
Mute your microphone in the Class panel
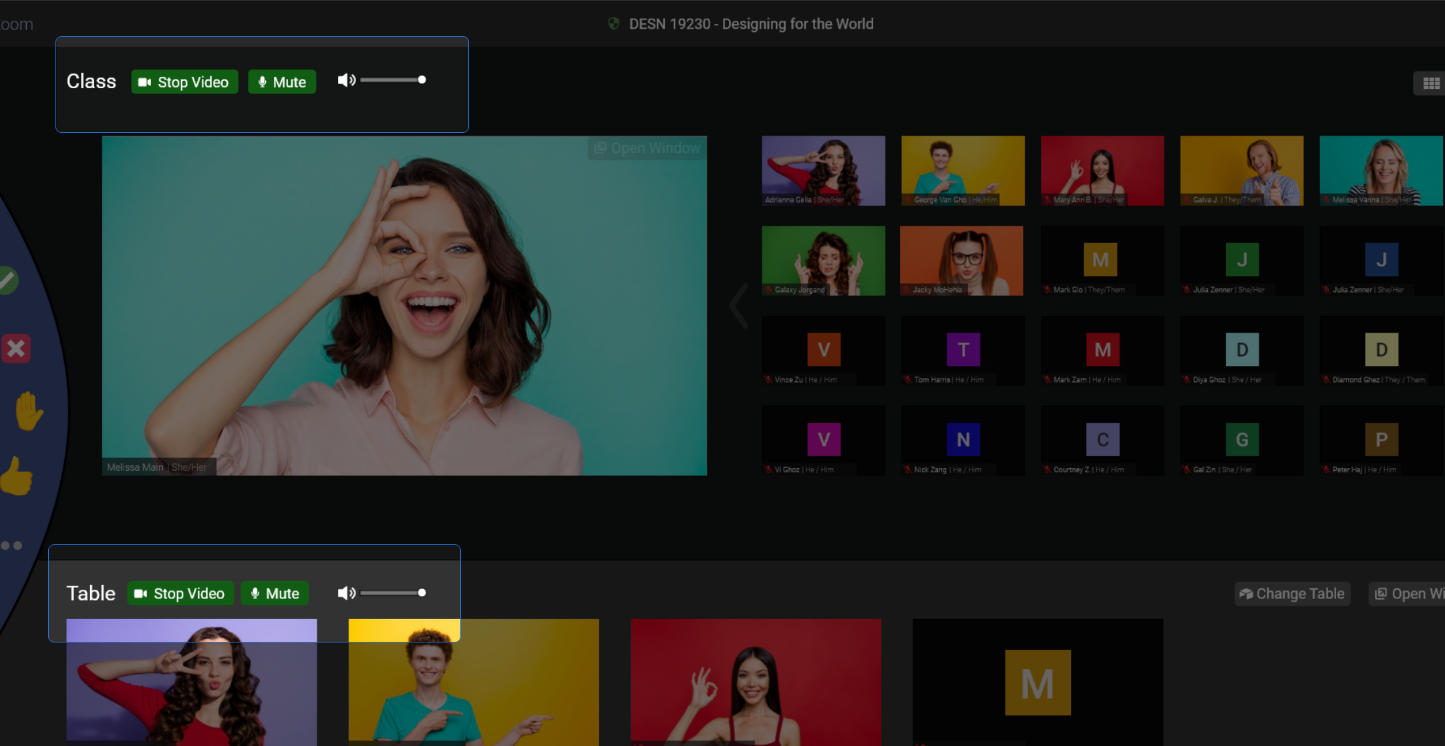[x=281, y=81]
